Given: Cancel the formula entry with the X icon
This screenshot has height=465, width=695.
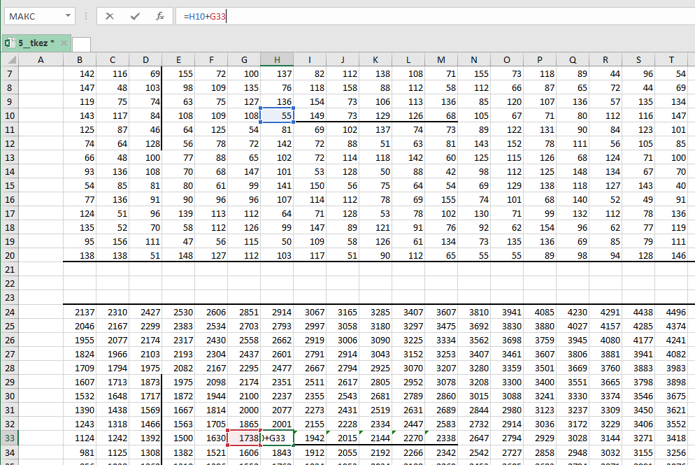Looking at the screenshot, I should point(110,16).
